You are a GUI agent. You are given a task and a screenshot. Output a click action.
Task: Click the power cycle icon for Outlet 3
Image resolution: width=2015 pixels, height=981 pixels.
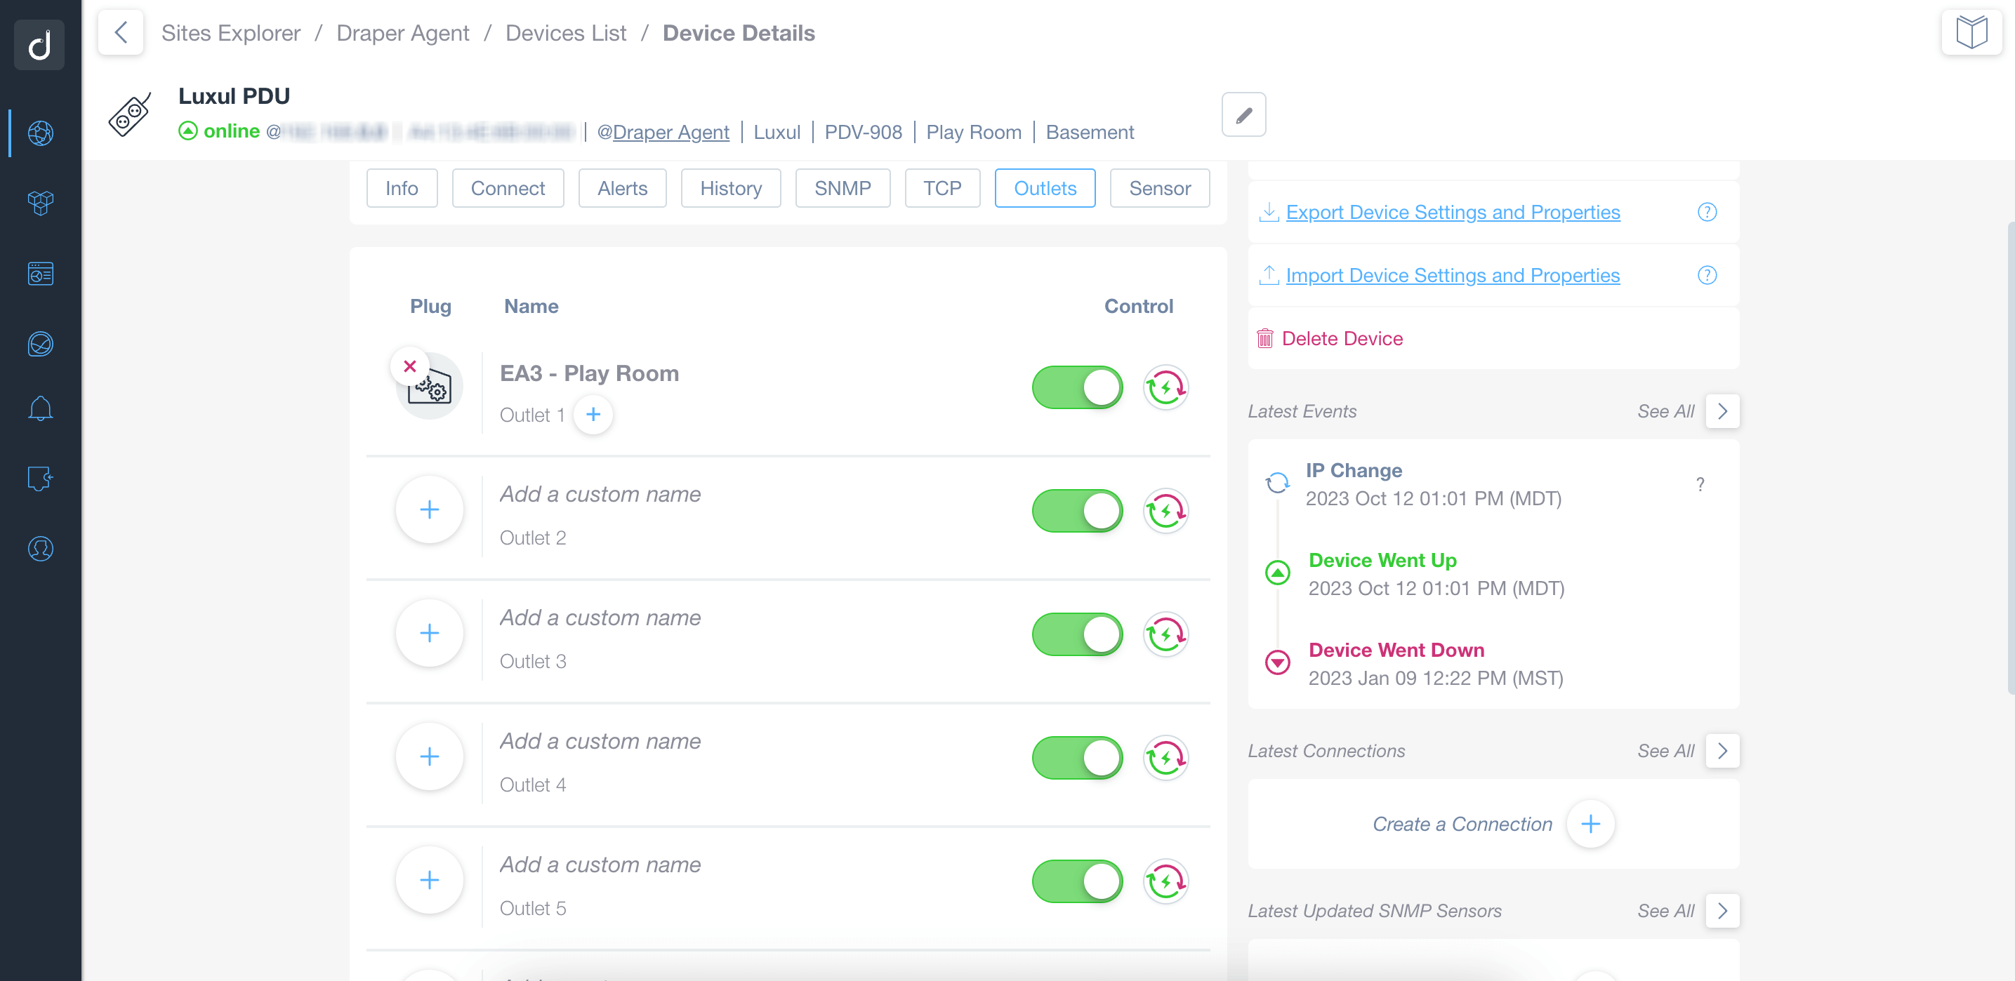click(1165, 635)
